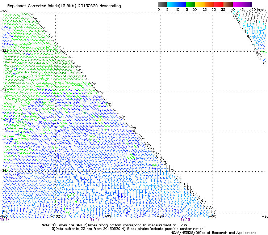Click the date '20150520 descending' in the title
This screenshot has width=268, height=235.
[100, 6]
